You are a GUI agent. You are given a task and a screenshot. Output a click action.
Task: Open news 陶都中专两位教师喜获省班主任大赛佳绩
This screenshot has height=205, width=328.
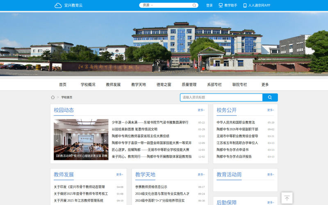[140, 136]
